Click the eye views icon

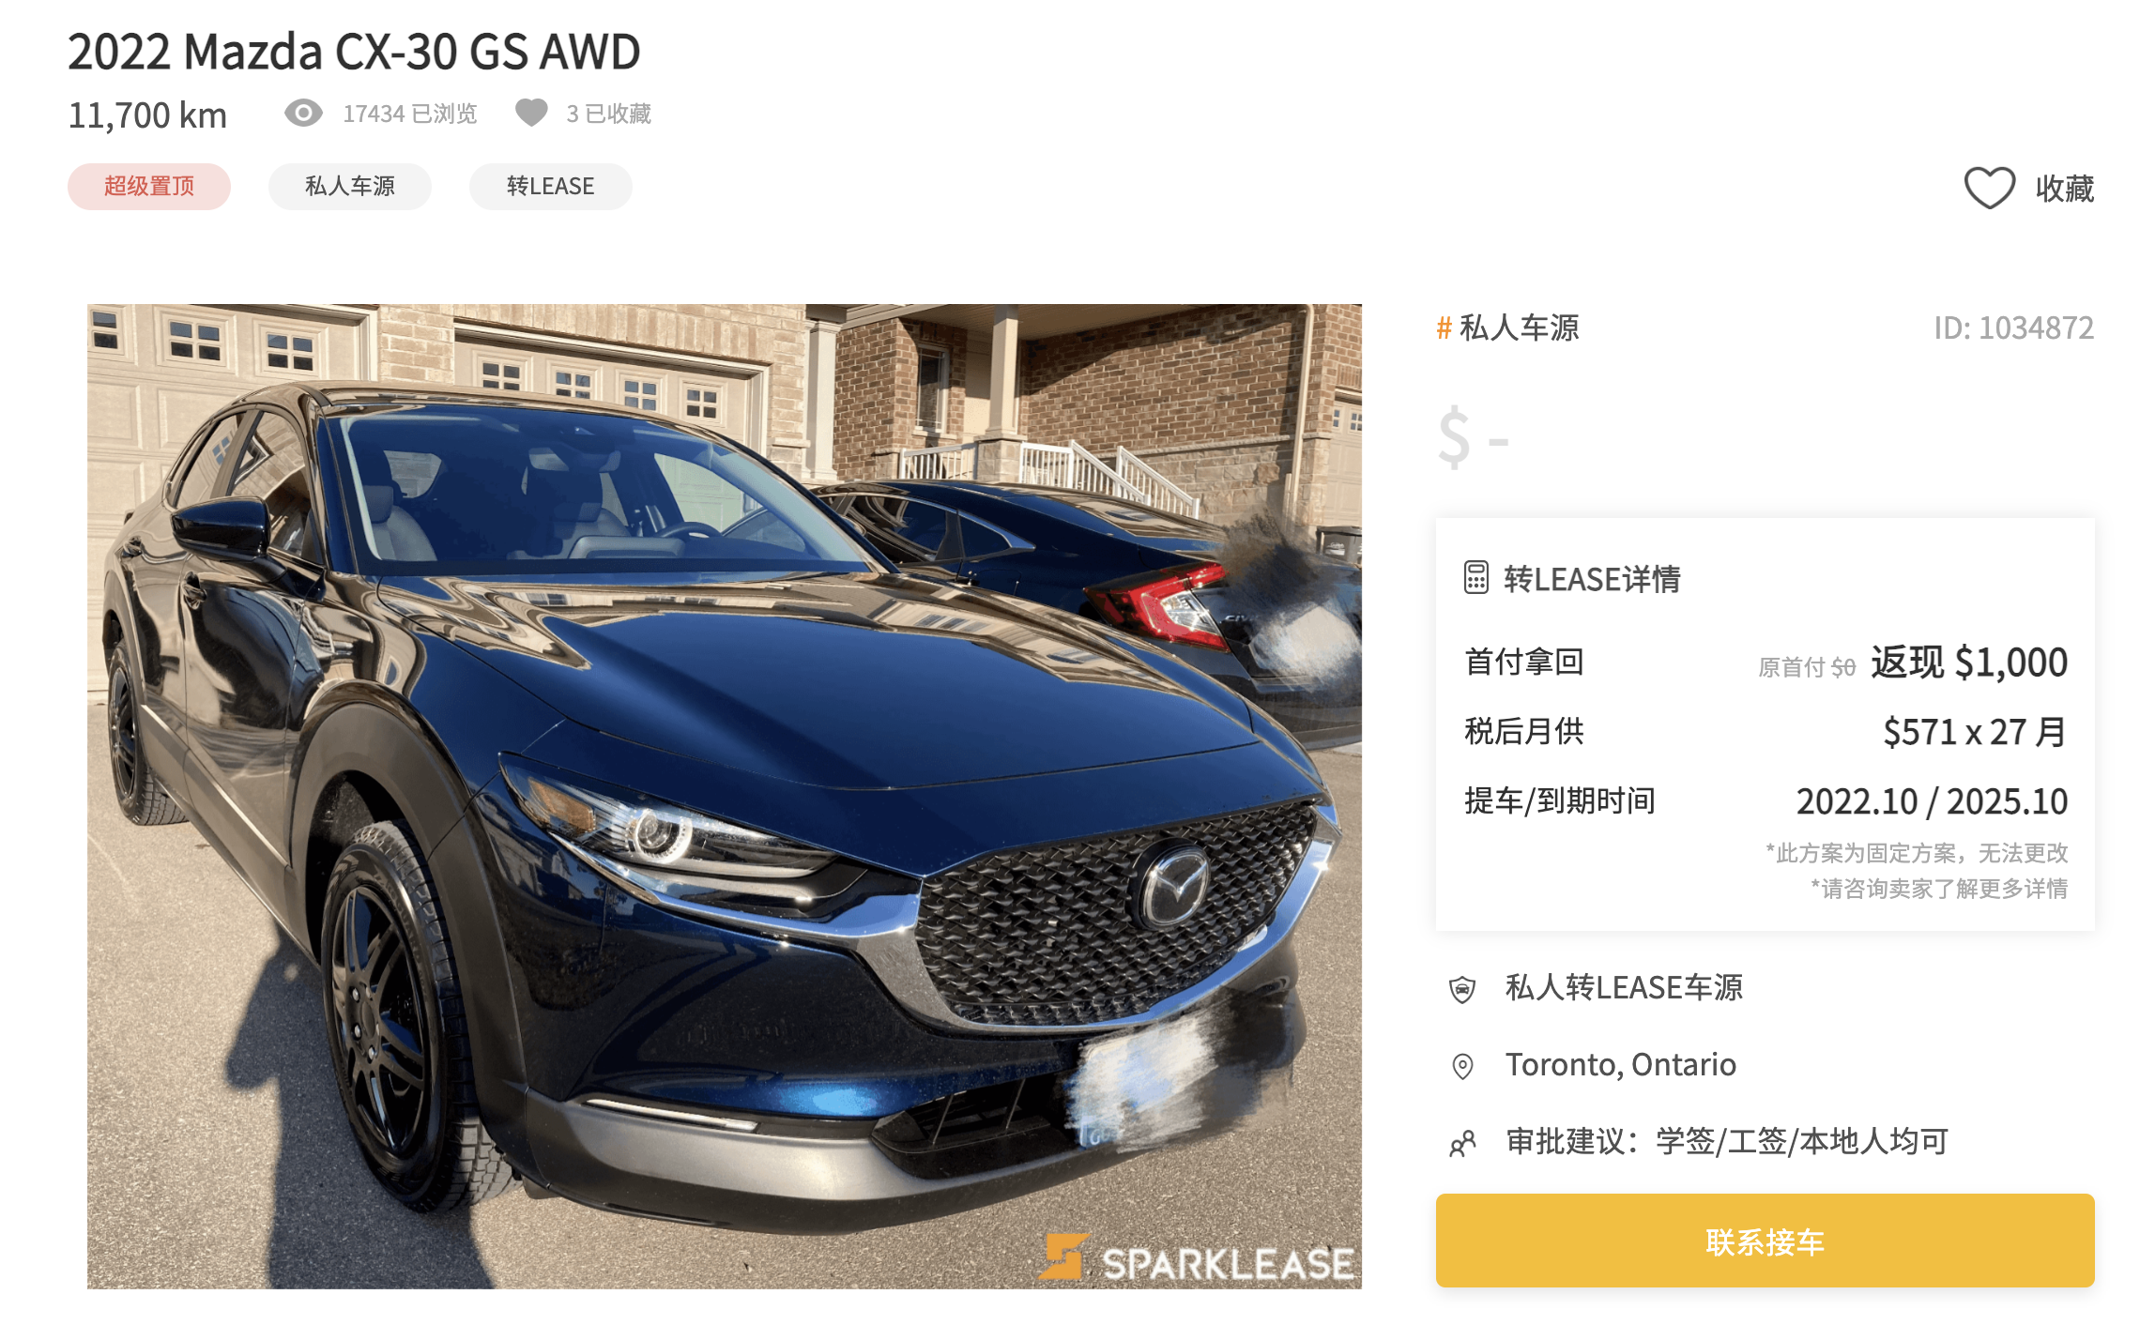(x=303, y=114)
